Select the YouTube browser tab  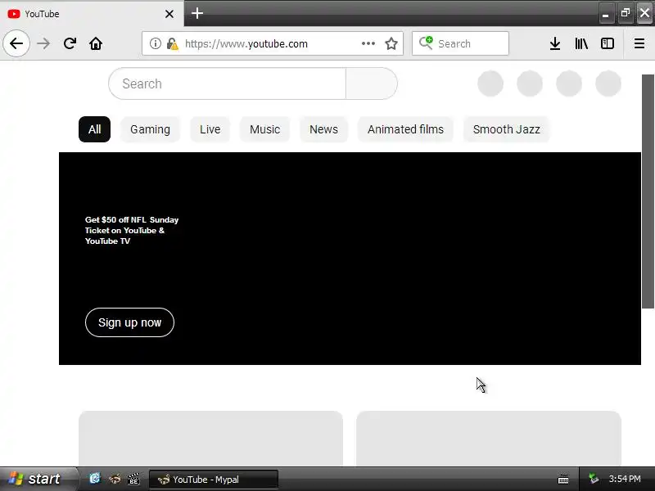[92, 14]
